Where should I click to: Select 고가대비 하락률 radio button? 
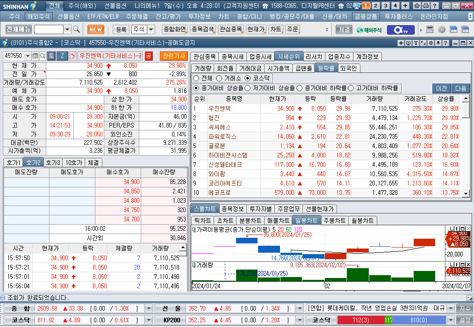pyautogui.click(x=351, y=88)
